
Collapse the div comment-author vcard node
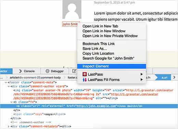pos(9,86)
